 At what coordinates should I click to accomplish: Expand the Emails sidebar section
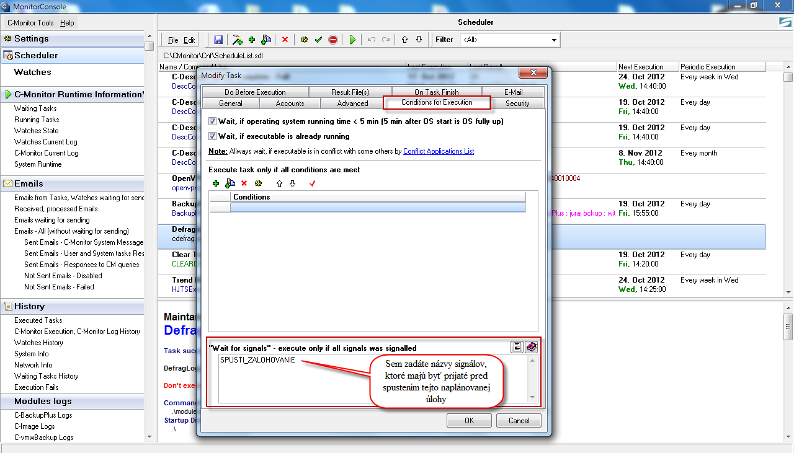[x=72, y=183]
